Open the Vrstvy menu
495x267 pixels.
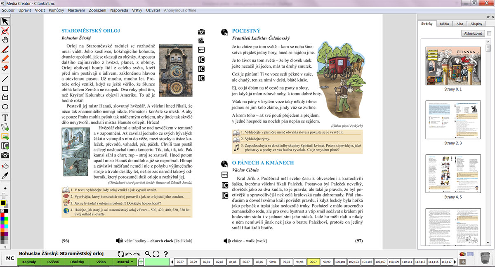tap(137, 10)
